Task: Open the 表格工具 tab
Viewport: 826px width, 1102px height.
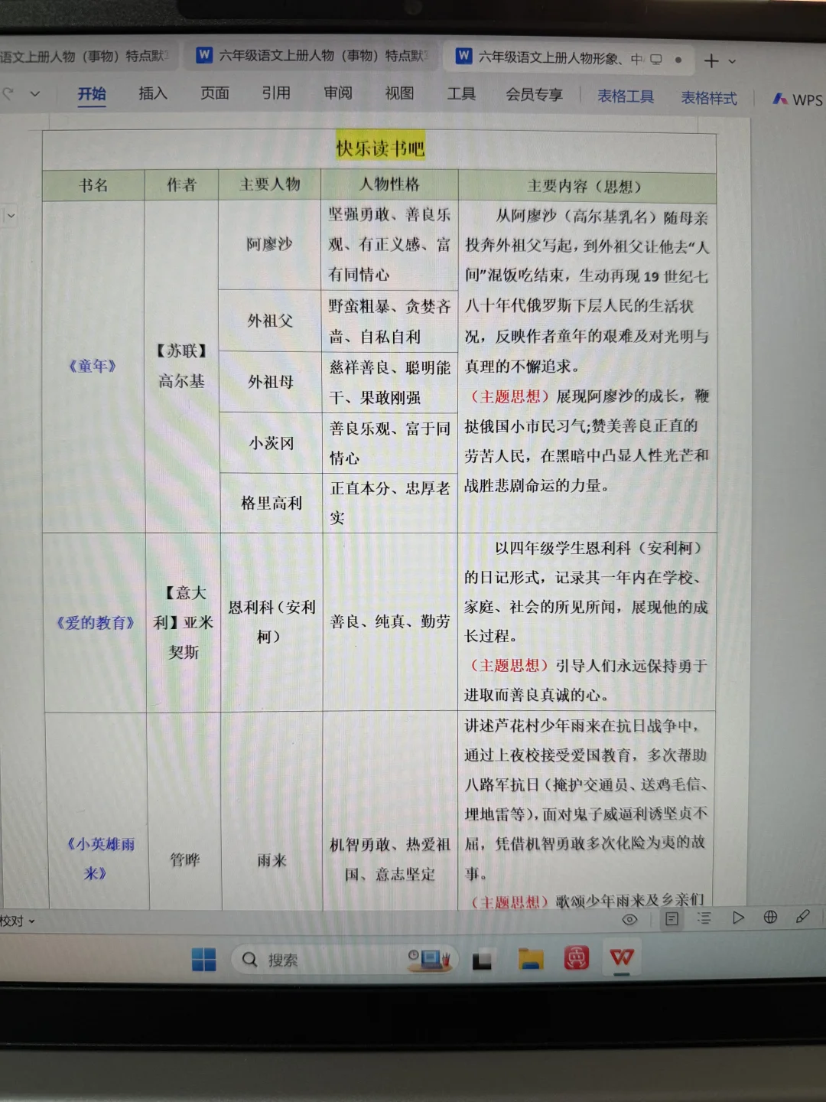Action: (x=626, y=96)
